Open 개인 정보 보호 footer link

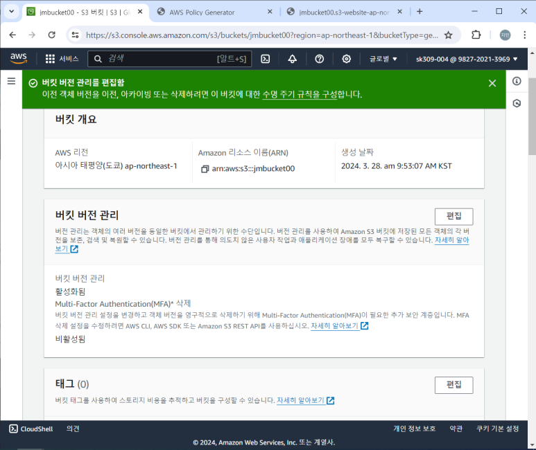coord(414,429)
